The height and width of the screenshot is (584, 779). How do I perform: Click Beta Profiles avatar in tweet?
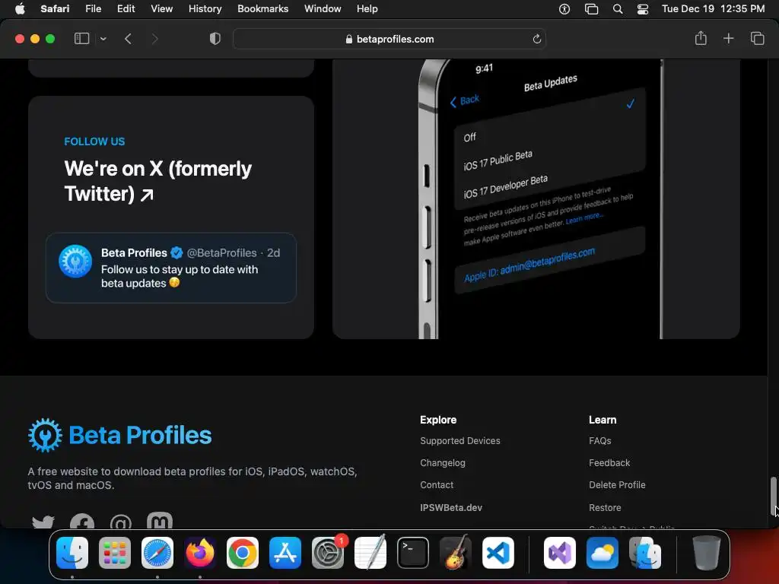(75, 261)
